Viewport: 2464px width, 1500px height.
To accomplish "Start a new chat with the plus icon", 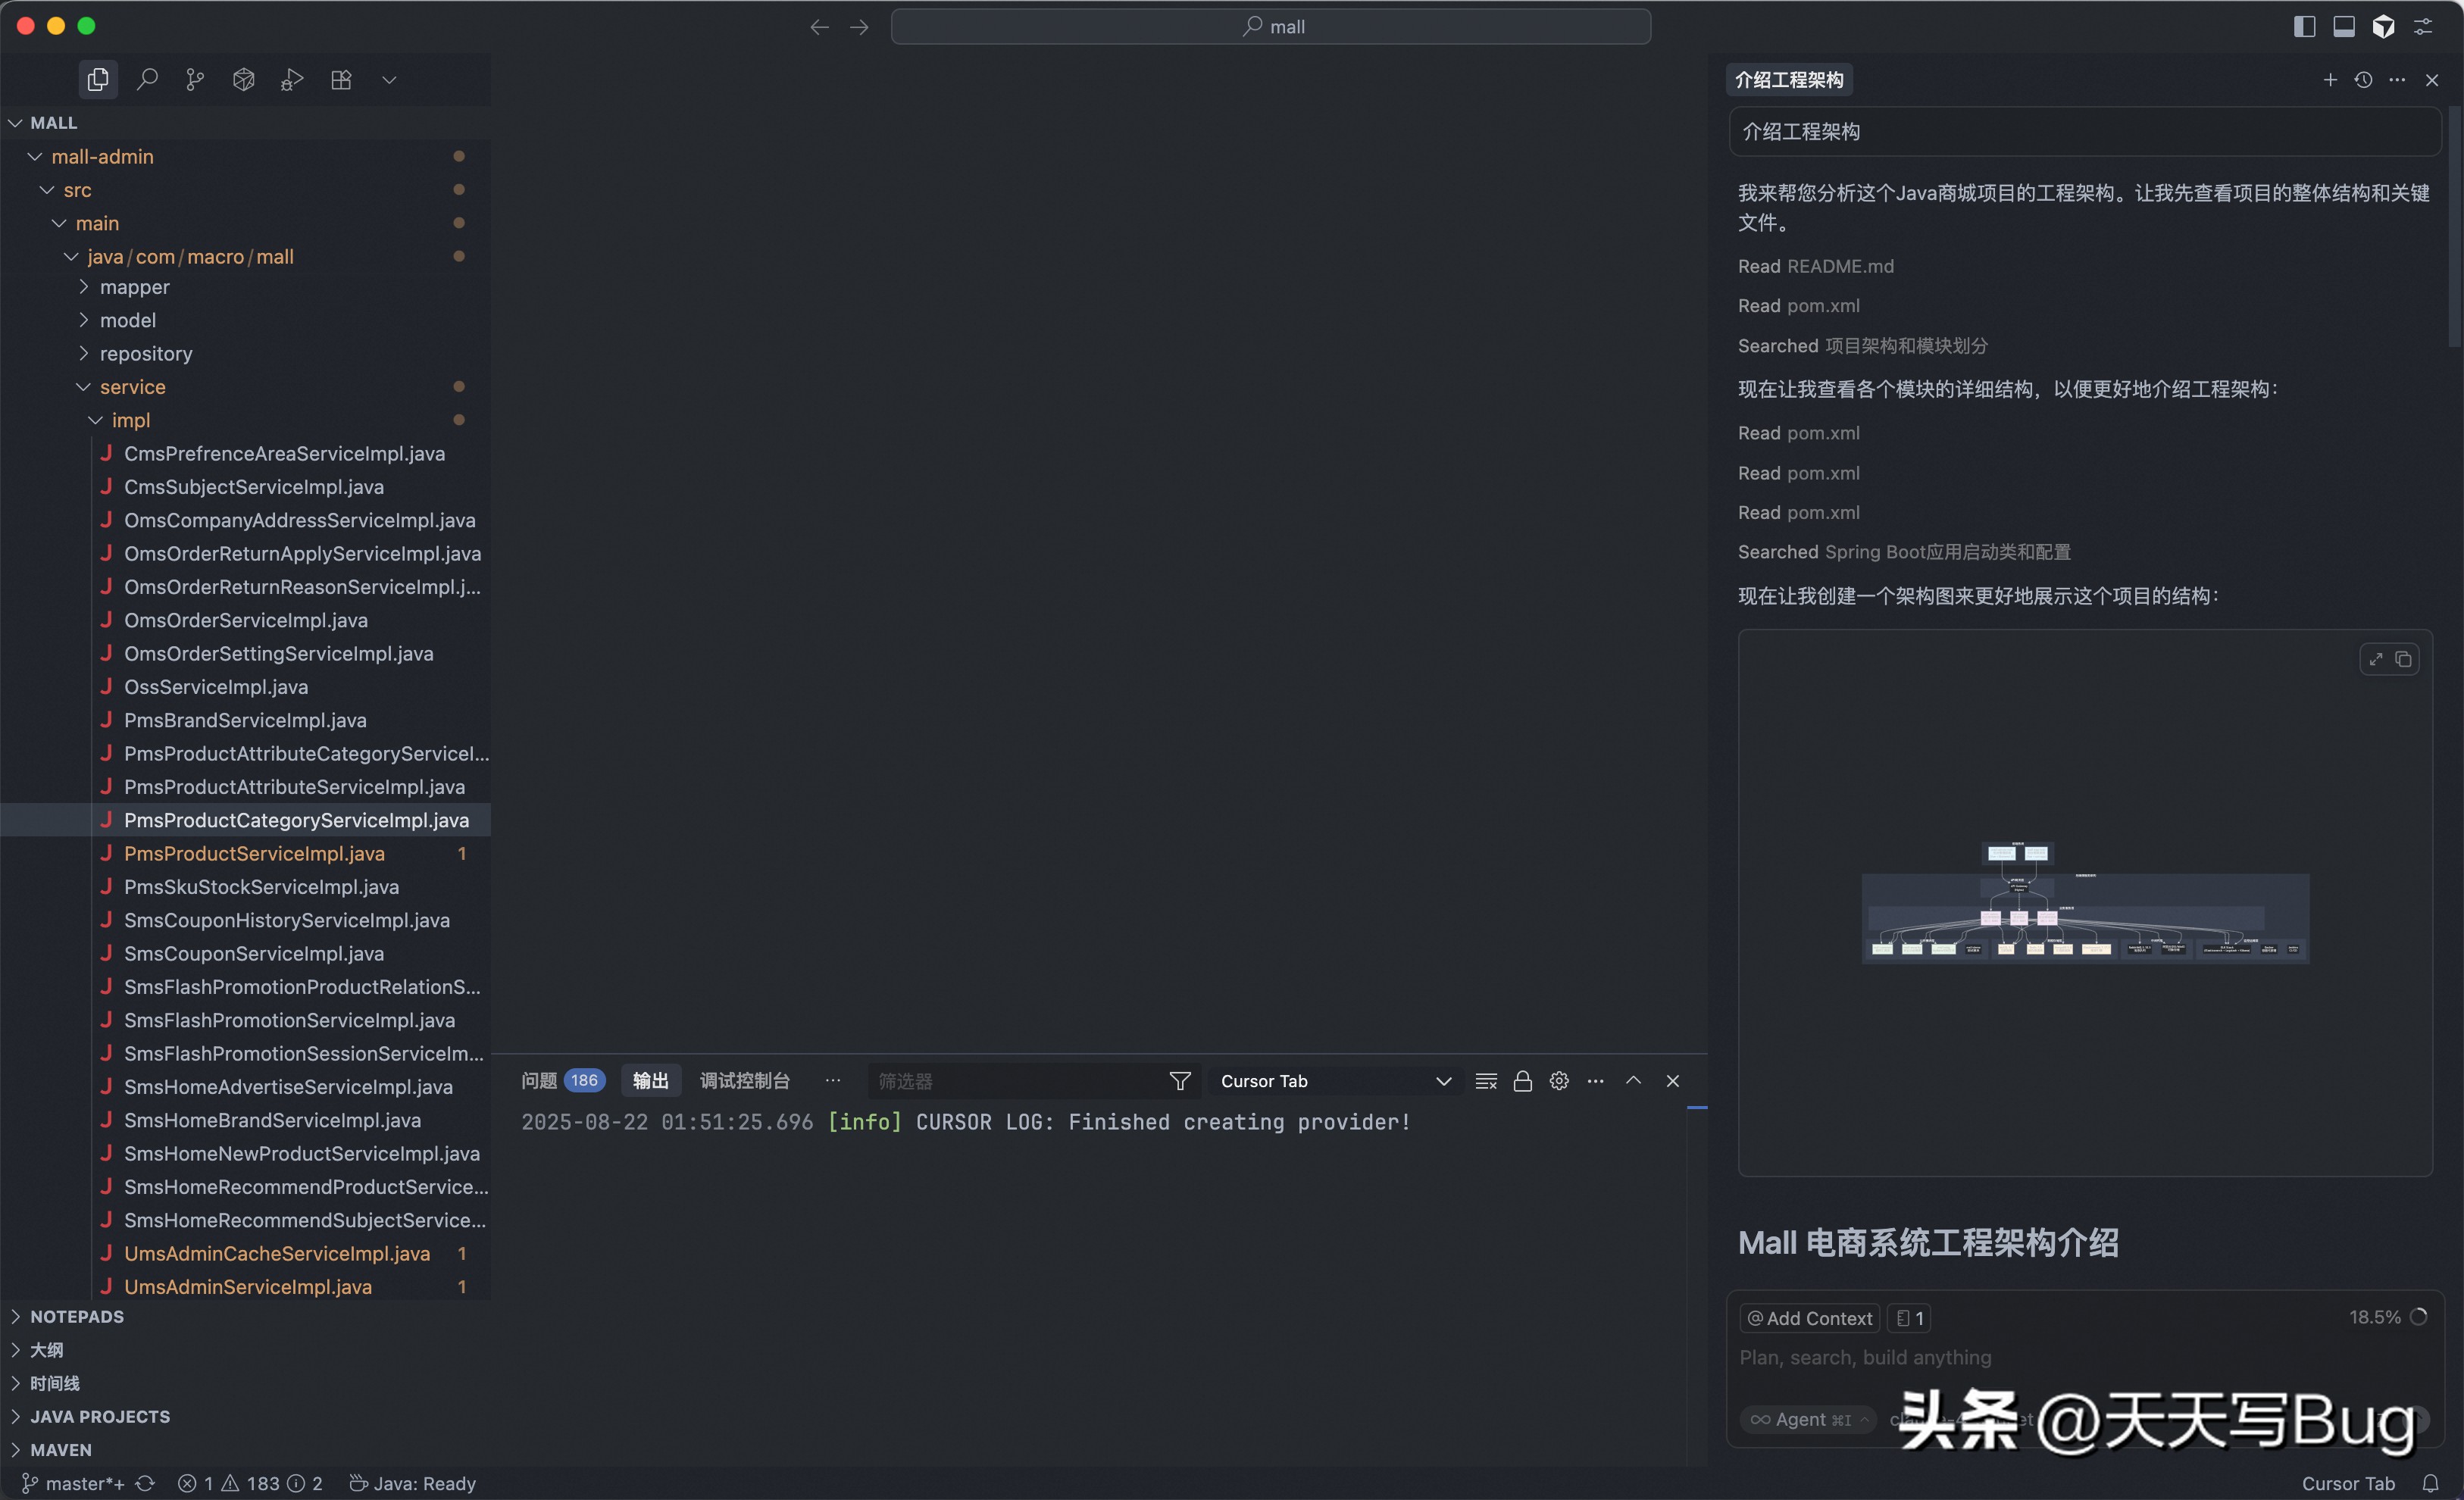I will tap(2330, 80).
